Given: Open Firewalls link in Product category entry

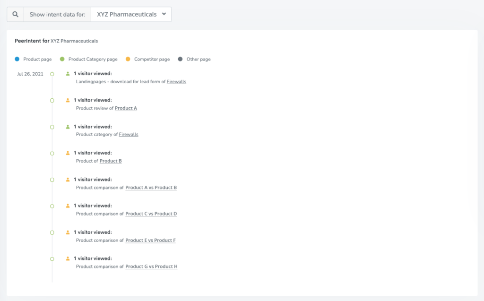Looking at the screenshot, I should (x=129, y=135).
